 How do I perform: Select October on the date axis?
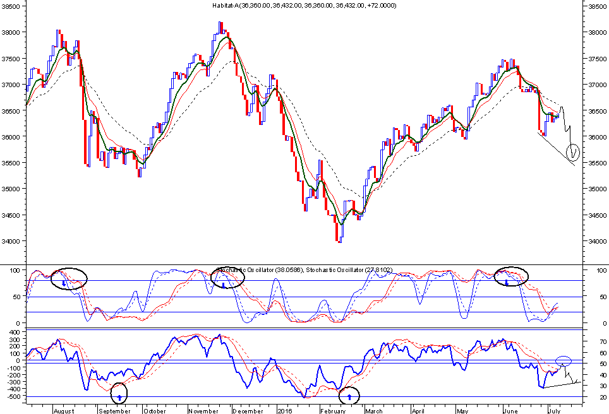[155, 411]
